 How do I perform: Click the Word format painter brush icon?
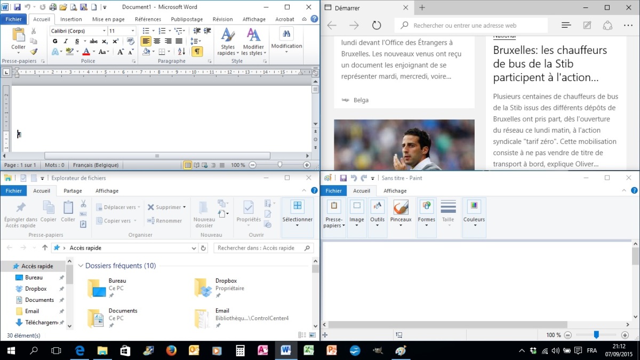coord(34,52)
